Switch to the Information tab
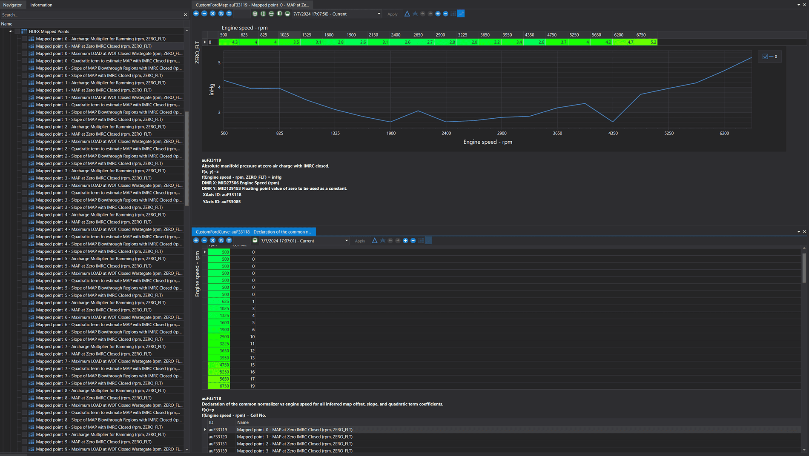Image resolution: width=809 pixels, height=456 pixels. (x=41, y=5)
